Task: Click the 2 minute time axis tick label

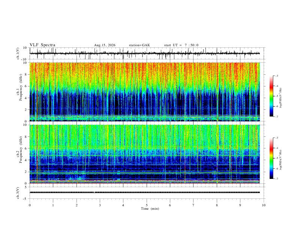Action: click(x=76, y=205)
